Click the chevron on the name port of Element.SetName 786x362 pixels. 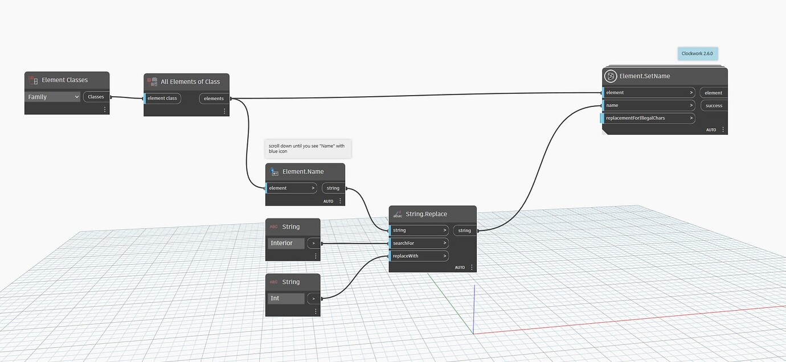coord(691,105)
